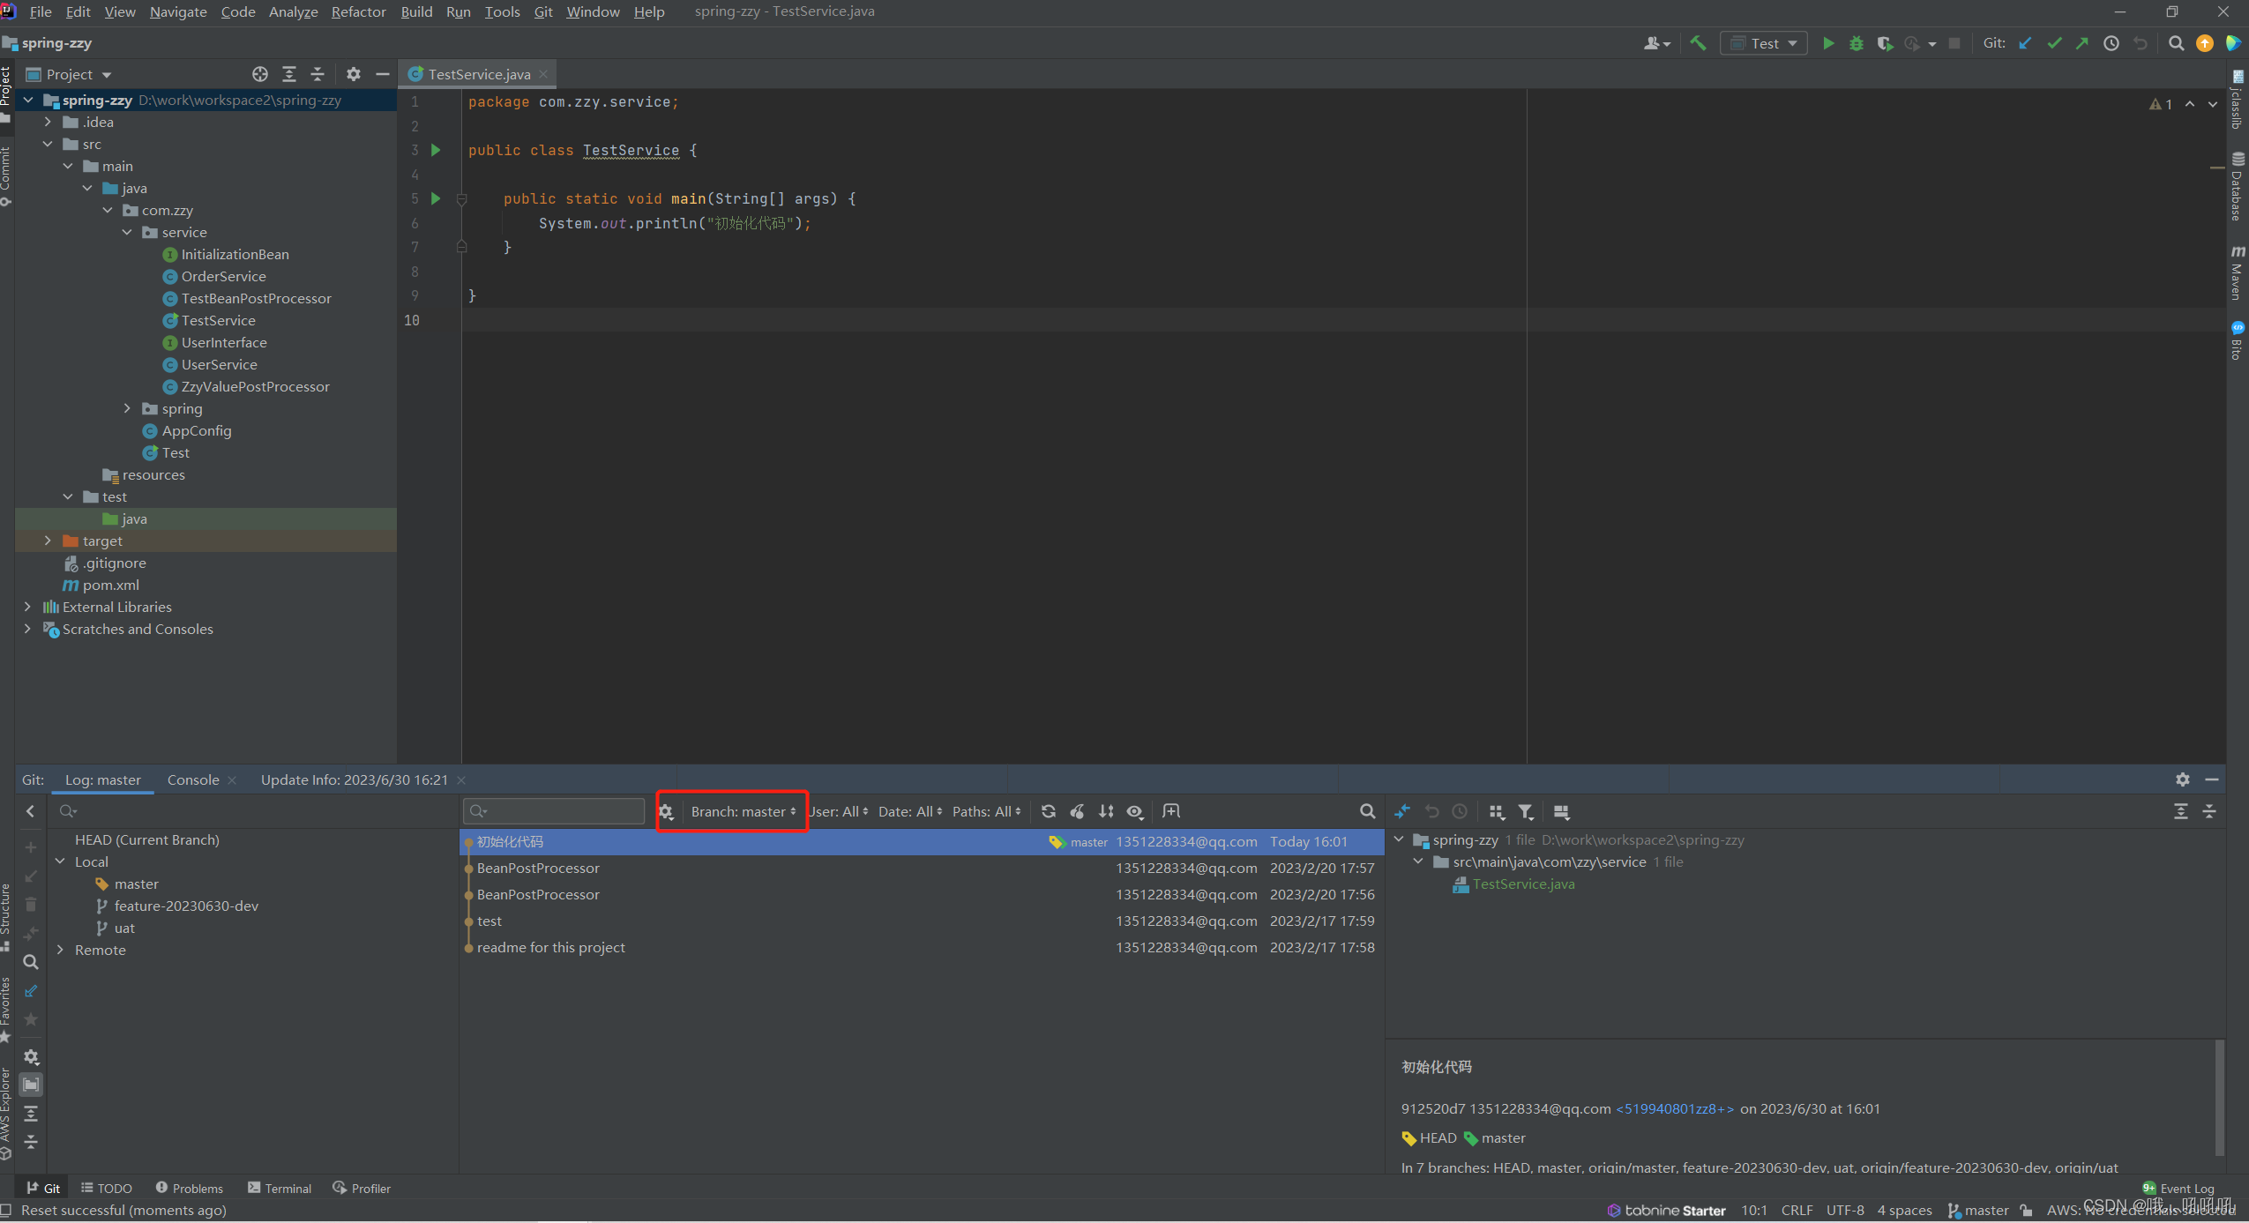Collapse all in commit changes tree

point(2209,811)
